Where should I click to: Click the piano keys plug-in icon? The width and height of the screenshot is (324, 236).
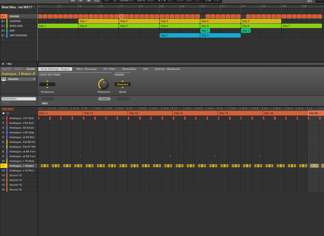pos(4,79)
